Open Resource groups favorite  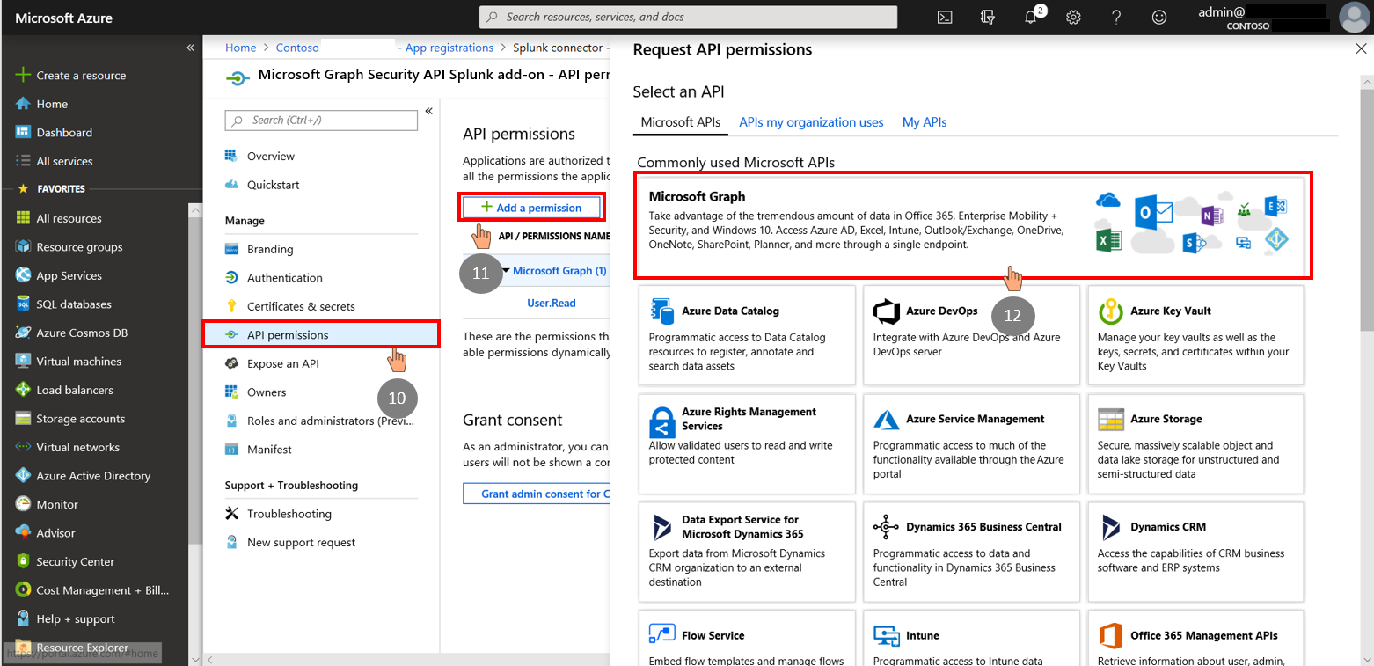pyautogui.click(x=79, y=247)
